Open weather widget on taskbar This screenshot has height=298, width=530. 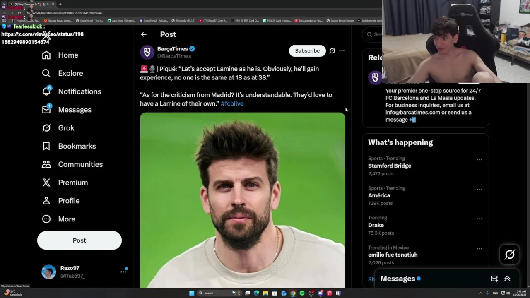(x=12, y=293)
